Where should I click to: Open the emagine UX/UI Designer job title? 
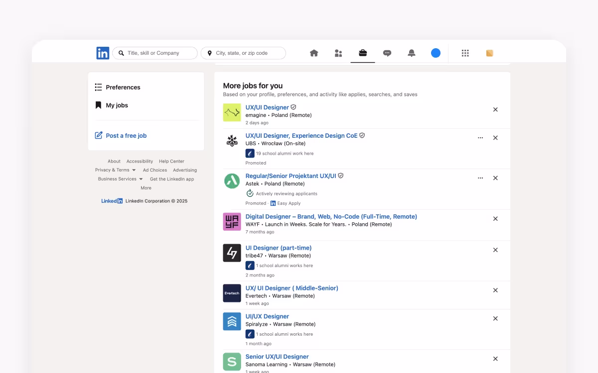pos(267,107)
